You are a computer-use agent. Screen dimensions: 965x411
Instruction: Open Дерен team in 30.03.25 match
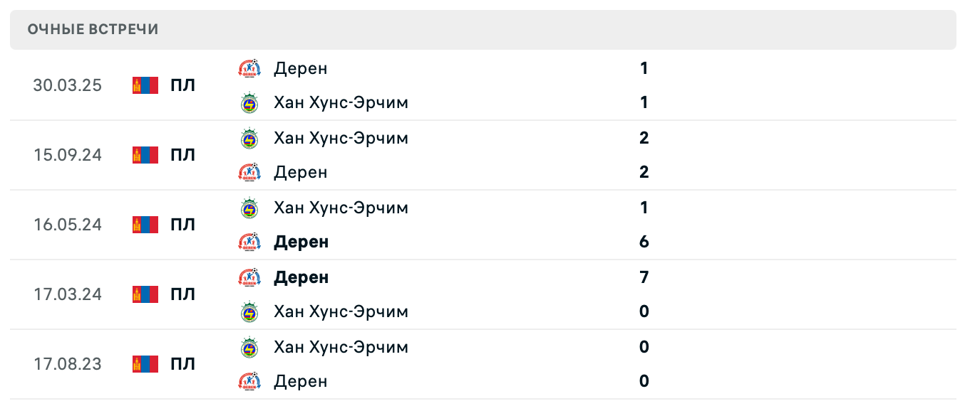[300, 68]
